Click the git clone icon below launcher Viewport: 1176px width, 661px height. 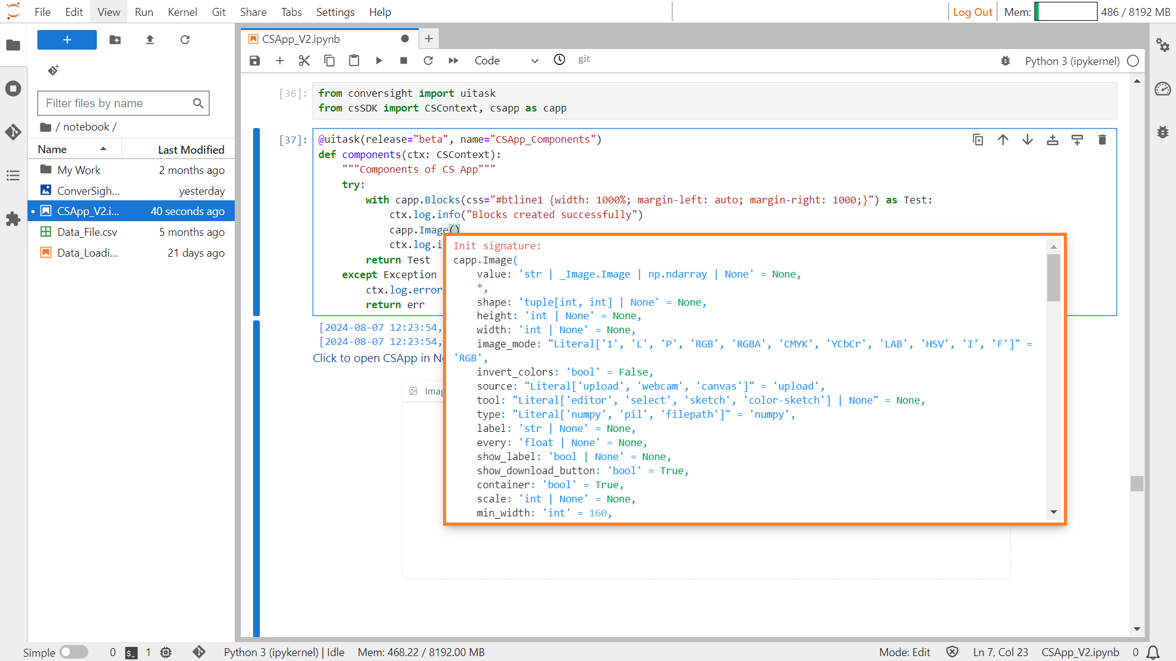coord(53,70)
